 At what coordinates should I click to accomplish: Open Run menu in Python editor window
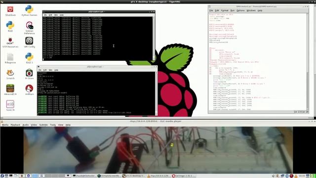pyautogui.click(x=233, y=10)
